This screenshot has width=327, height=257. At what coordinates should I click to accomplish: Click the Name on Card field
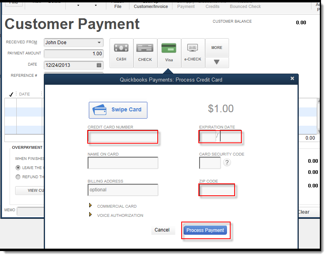[123, 163]
